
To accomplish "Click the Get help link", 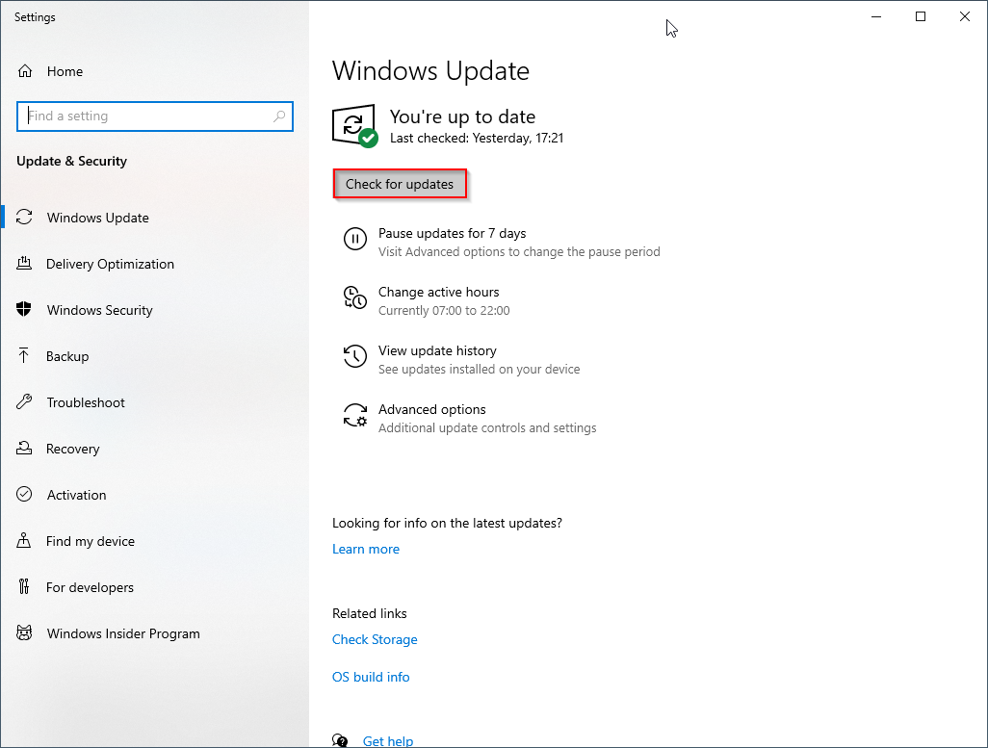I will pos(387,741).
